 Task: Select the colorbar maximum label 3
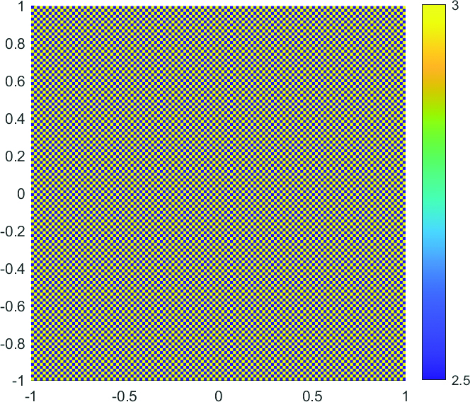(457, 6)
